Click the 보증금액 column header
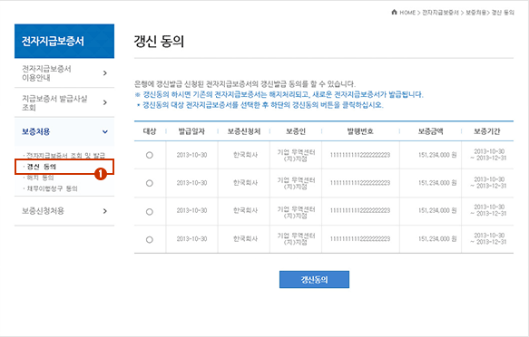The image size is (529, 337). (x=430, y=131)
